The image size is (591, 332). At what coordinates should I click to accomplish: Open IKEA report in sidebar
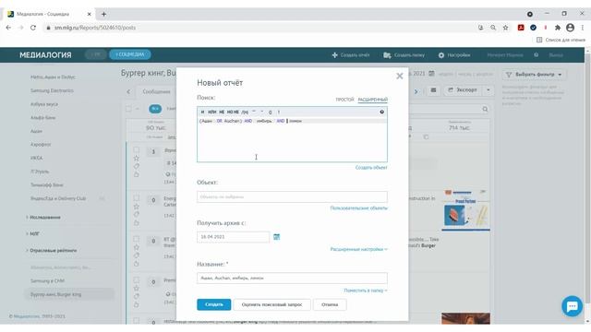point(37,158)
